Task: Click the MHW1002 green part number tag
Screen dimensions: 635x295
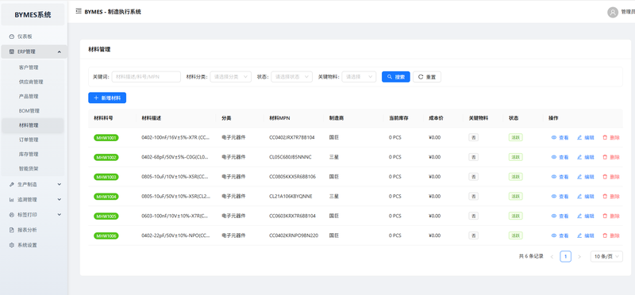Action: [106, 157]
